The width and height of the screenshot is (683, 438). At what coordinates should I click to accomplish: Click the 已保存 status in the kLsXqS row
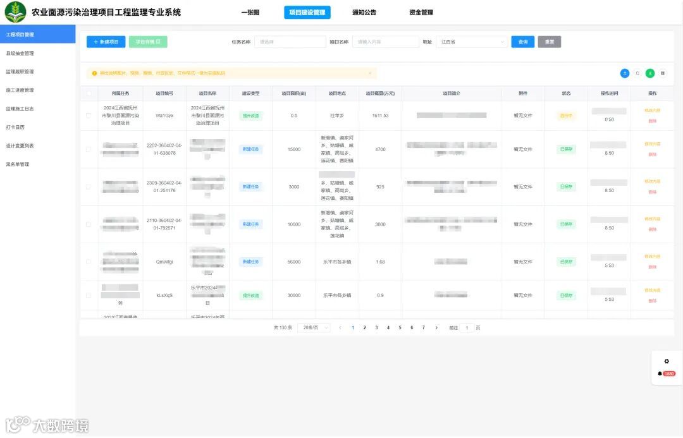(566, 296)
